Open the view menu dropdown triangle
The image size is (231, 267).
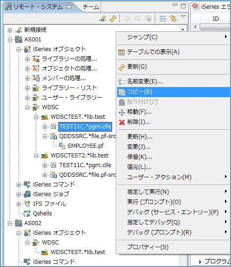pos(183,17)
